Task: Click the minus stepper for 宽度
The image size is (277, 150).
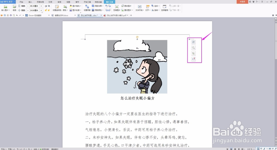Action: point(28,10)
